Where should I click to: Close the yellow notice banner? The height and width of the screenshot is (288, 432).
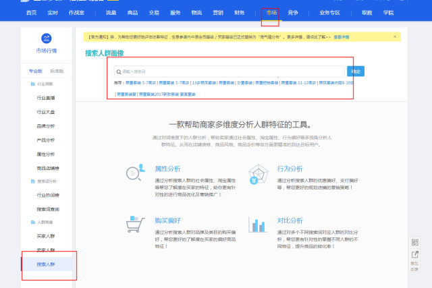395,36
